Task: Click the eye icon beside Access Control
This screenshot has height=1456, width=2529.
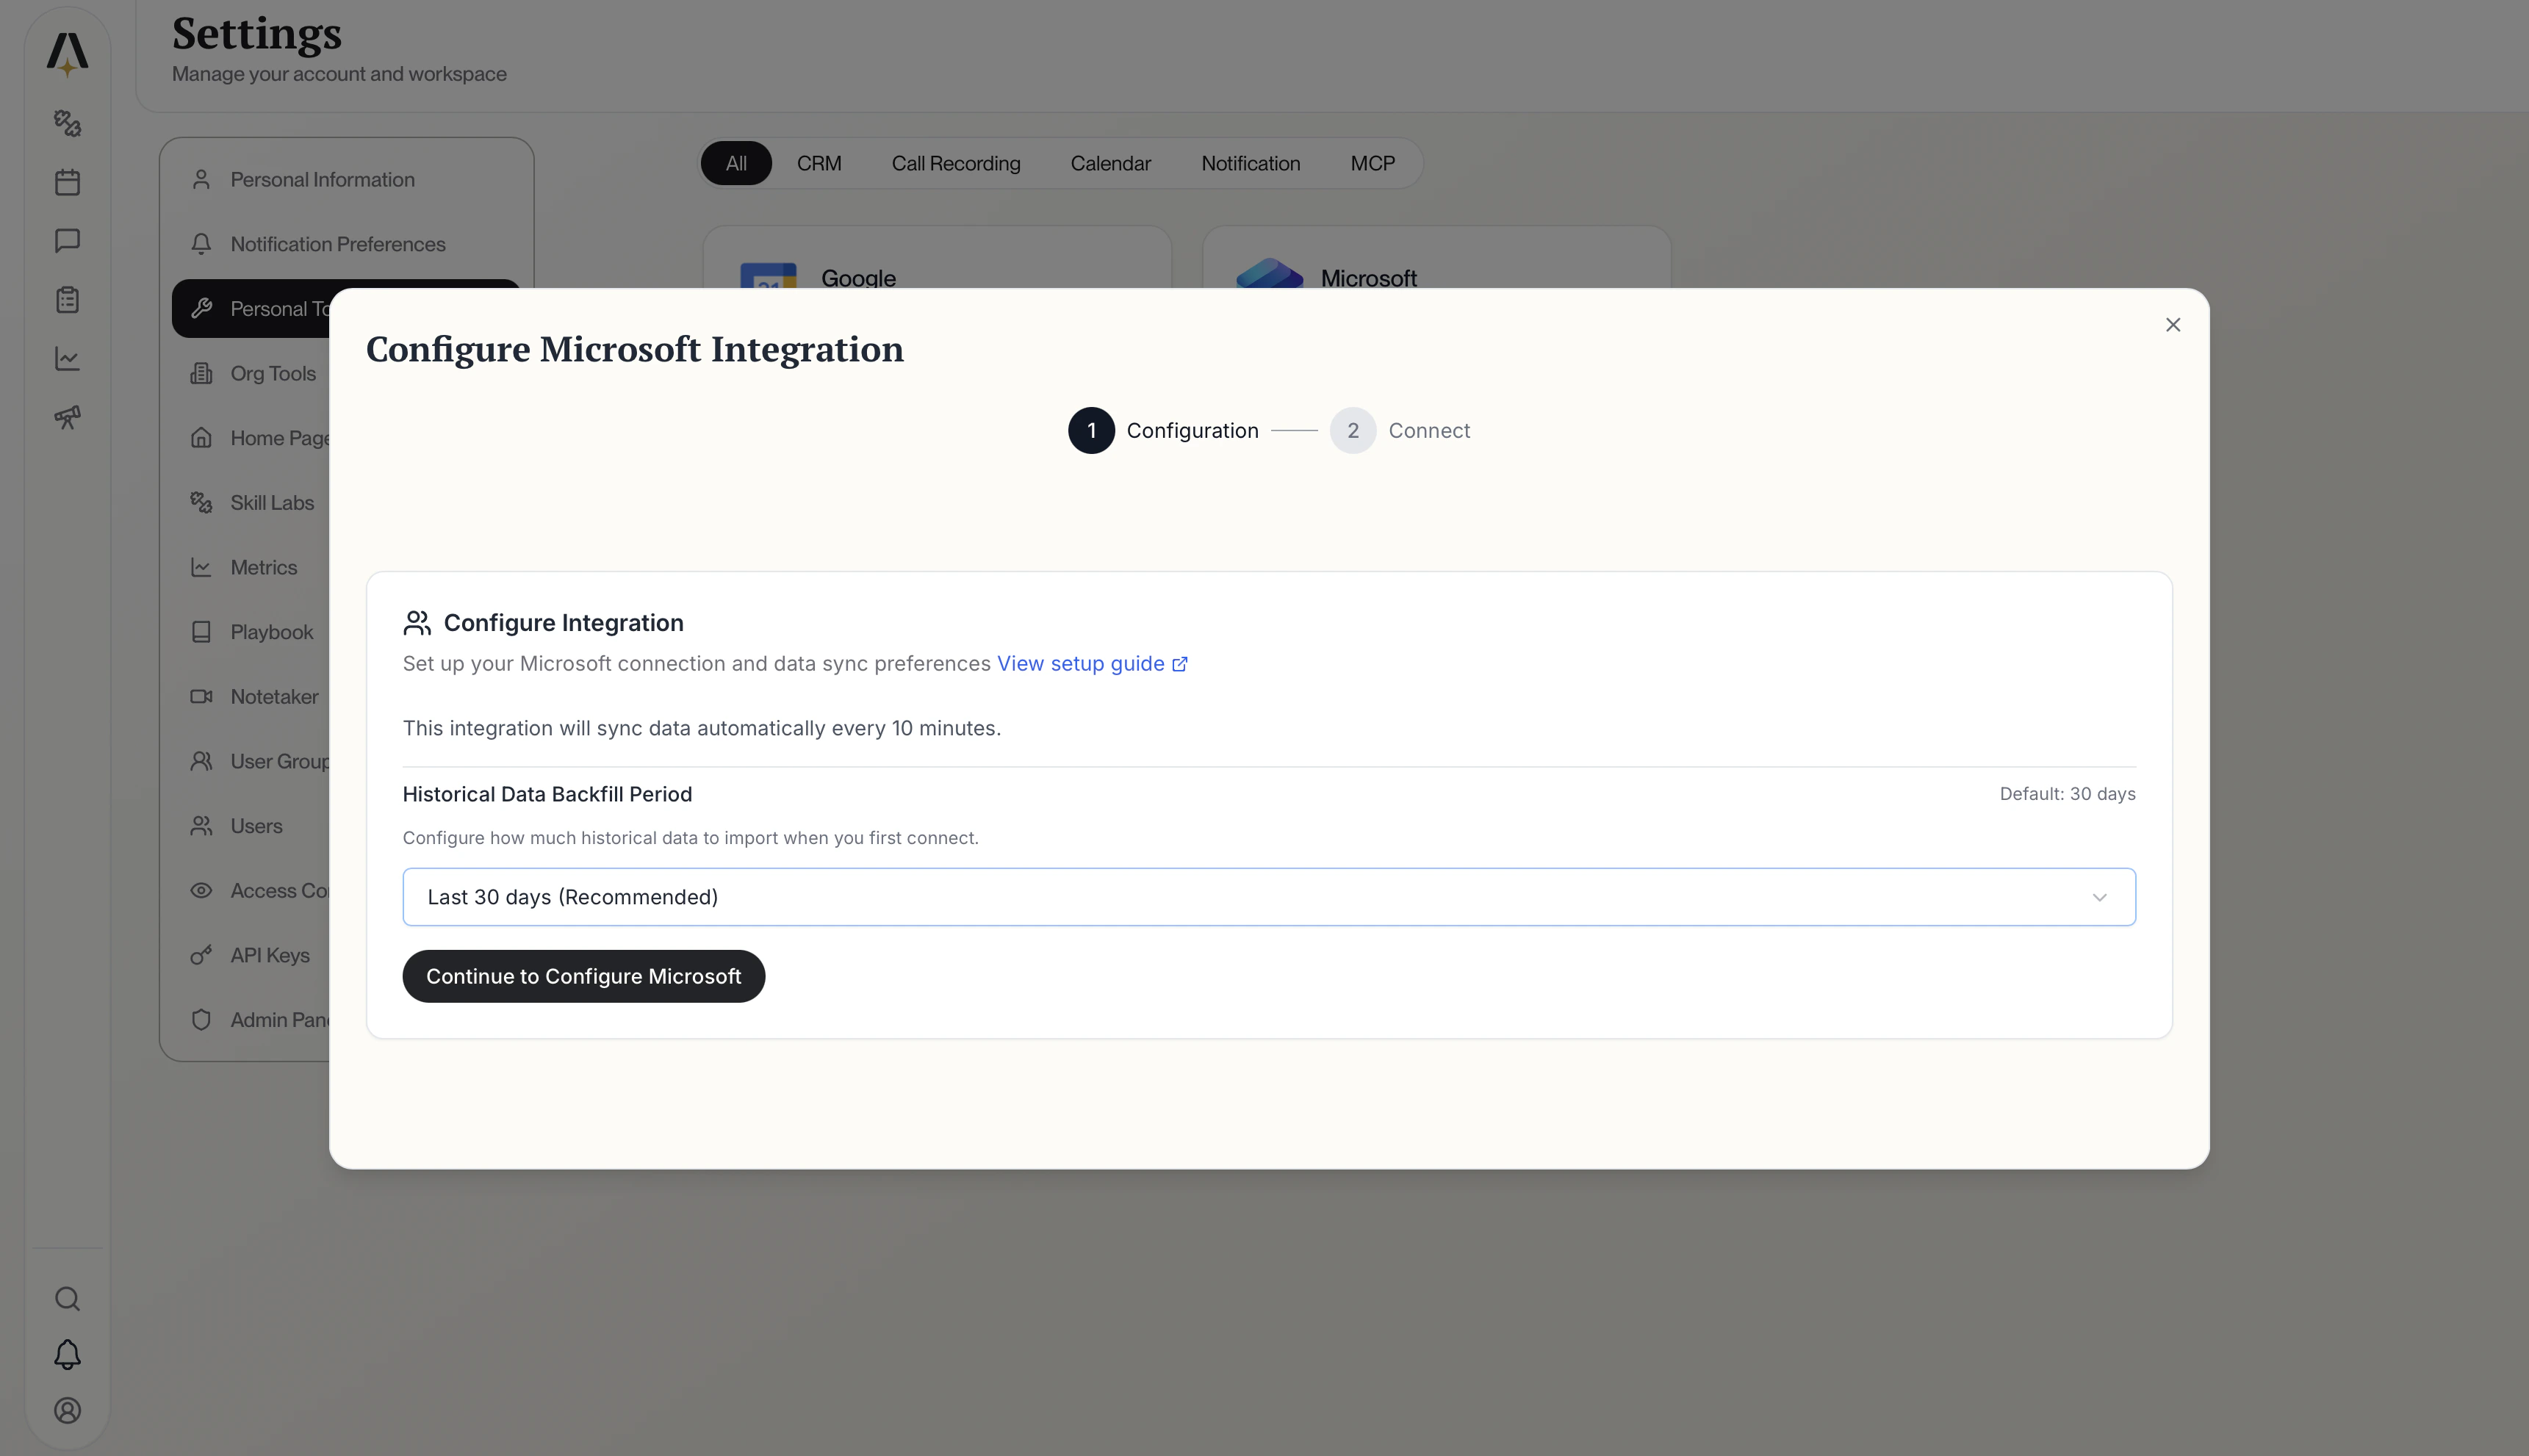Action: [x=201, y=891]
